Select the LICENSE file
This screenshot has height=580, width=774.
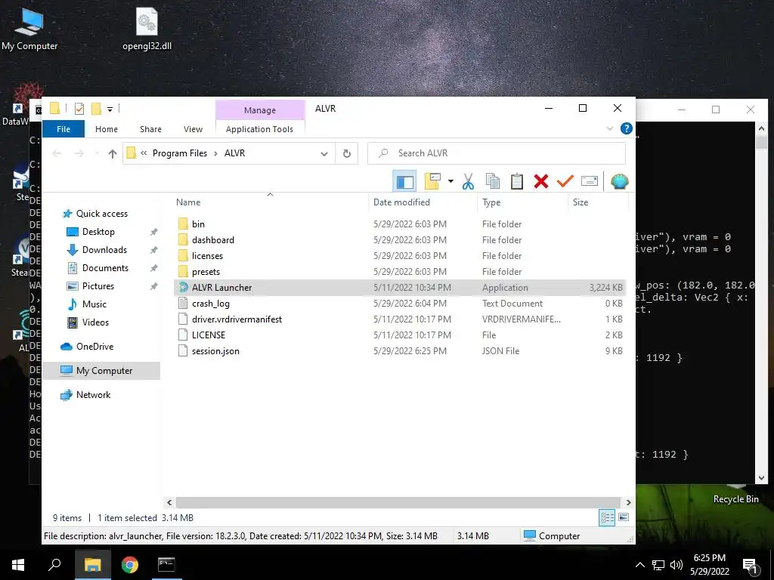pyautogui.click(x=400, y=335)
